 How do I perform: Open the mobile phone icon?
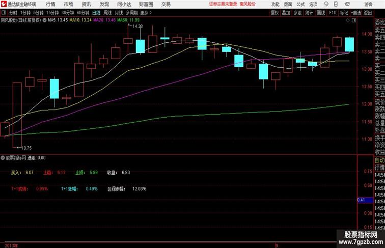(x=336, y=4)
